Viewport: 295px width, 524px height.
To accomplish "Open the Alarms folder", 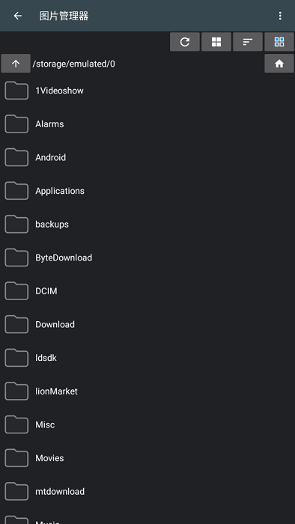I will [x=147, y=124].
